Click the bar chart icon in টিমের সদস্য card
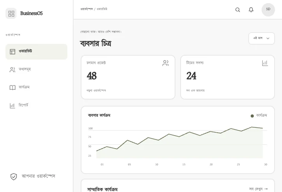Image resolution: width=282 pixels, height=192 pixels. (x=265, y=63)
